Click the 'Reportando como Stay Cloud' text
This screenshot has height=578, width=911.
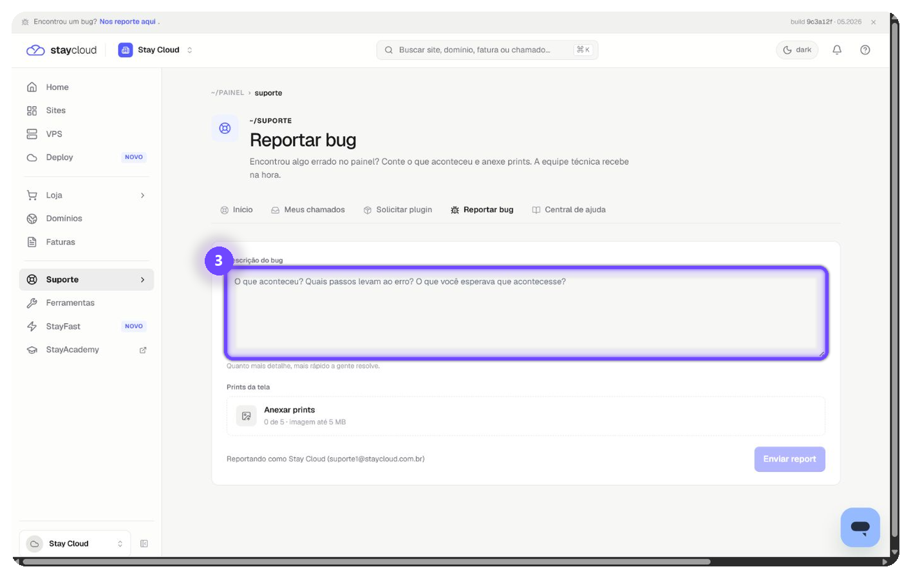coord(325,459)
